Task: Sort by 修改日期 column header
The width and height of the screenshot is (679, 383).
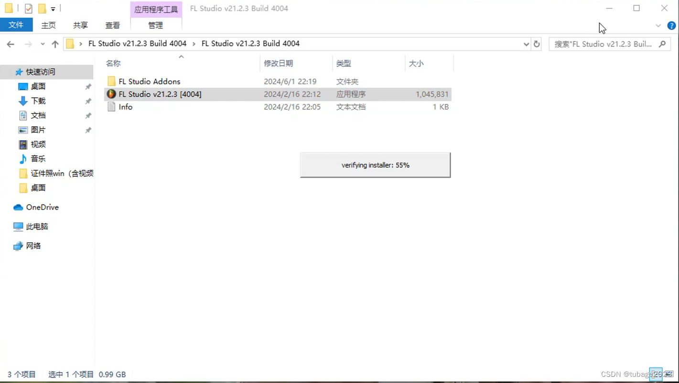Action: coord(278,63)
